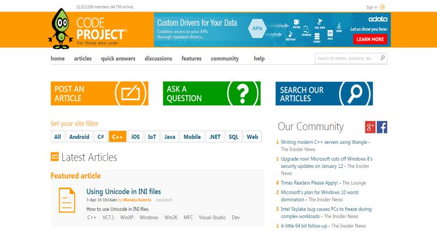Click The Lounge forum link

(354, 183)
